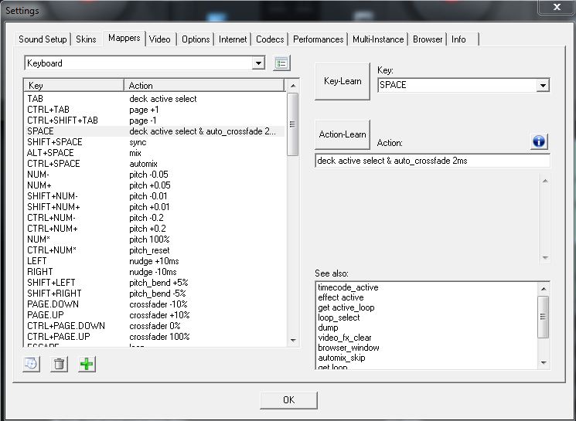Open the Video tab
The width and height of the screenshot is (576, 421).
[x=160, y=39]
